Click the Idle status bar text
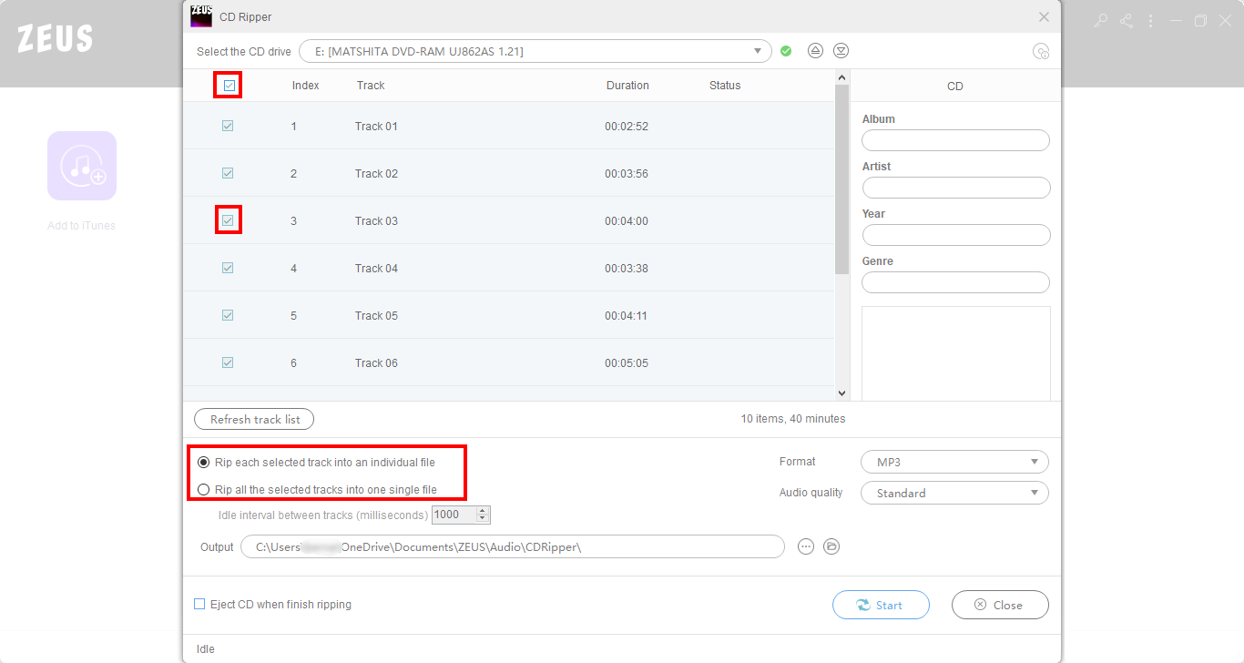 (206, 649)
